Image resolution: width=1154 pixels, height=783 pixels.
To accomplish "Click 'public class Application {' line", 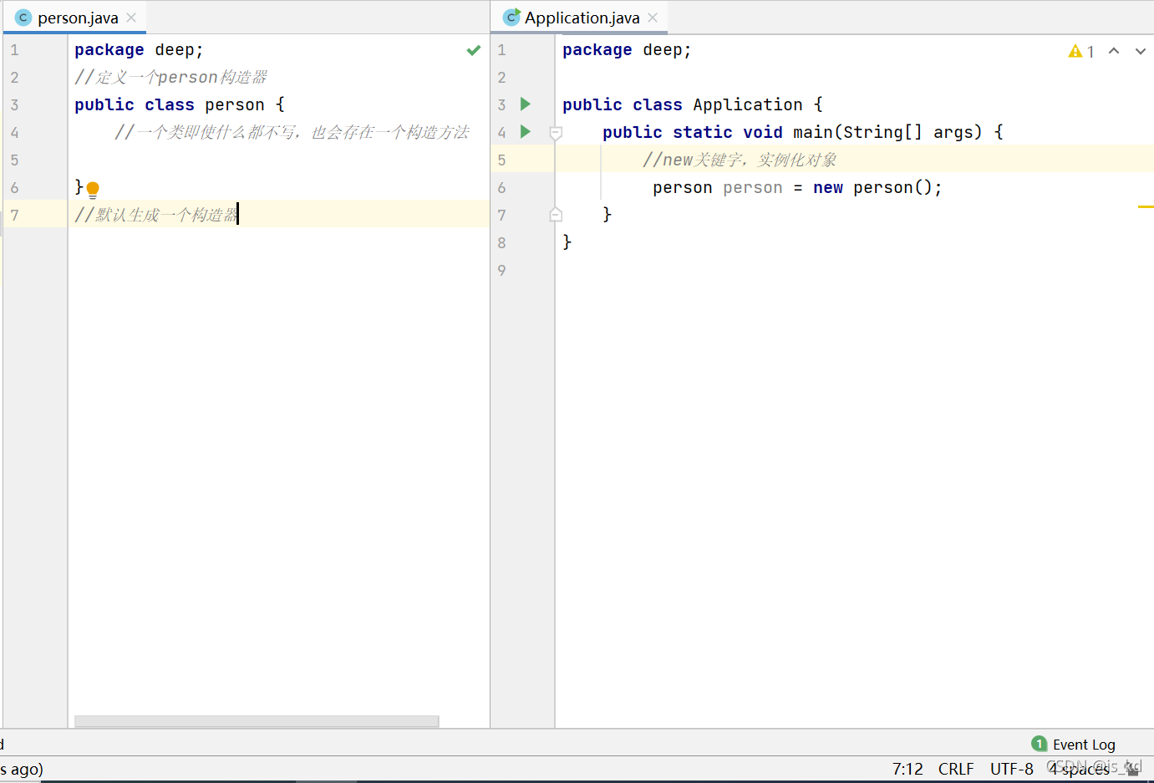I will click(693, 104).
